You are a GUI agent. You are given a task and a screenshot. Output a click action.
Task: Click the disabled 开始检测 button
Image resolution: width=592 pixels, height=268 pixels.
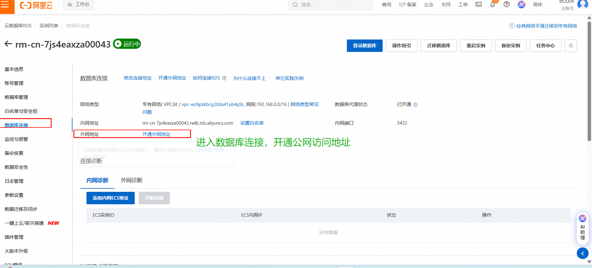pos(154,198)
